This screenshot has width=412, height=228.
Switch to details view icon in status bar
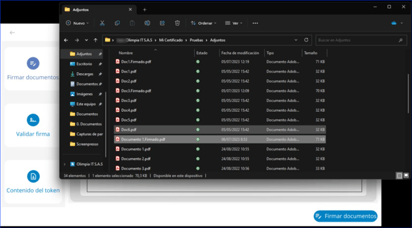(x=400, y=176)
